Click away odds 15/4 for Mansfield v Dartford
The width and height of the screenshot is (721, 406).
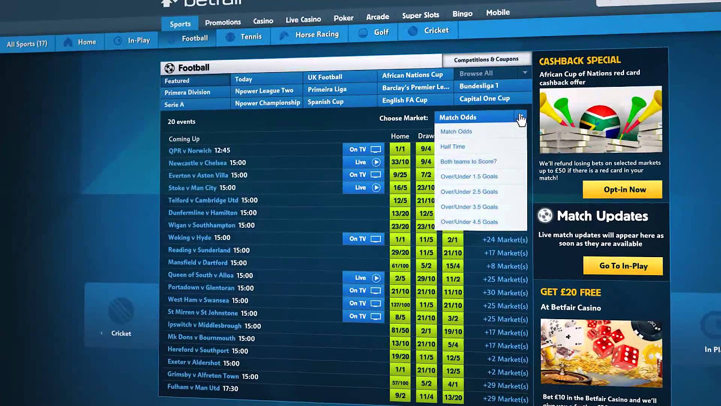coord(452,266)
